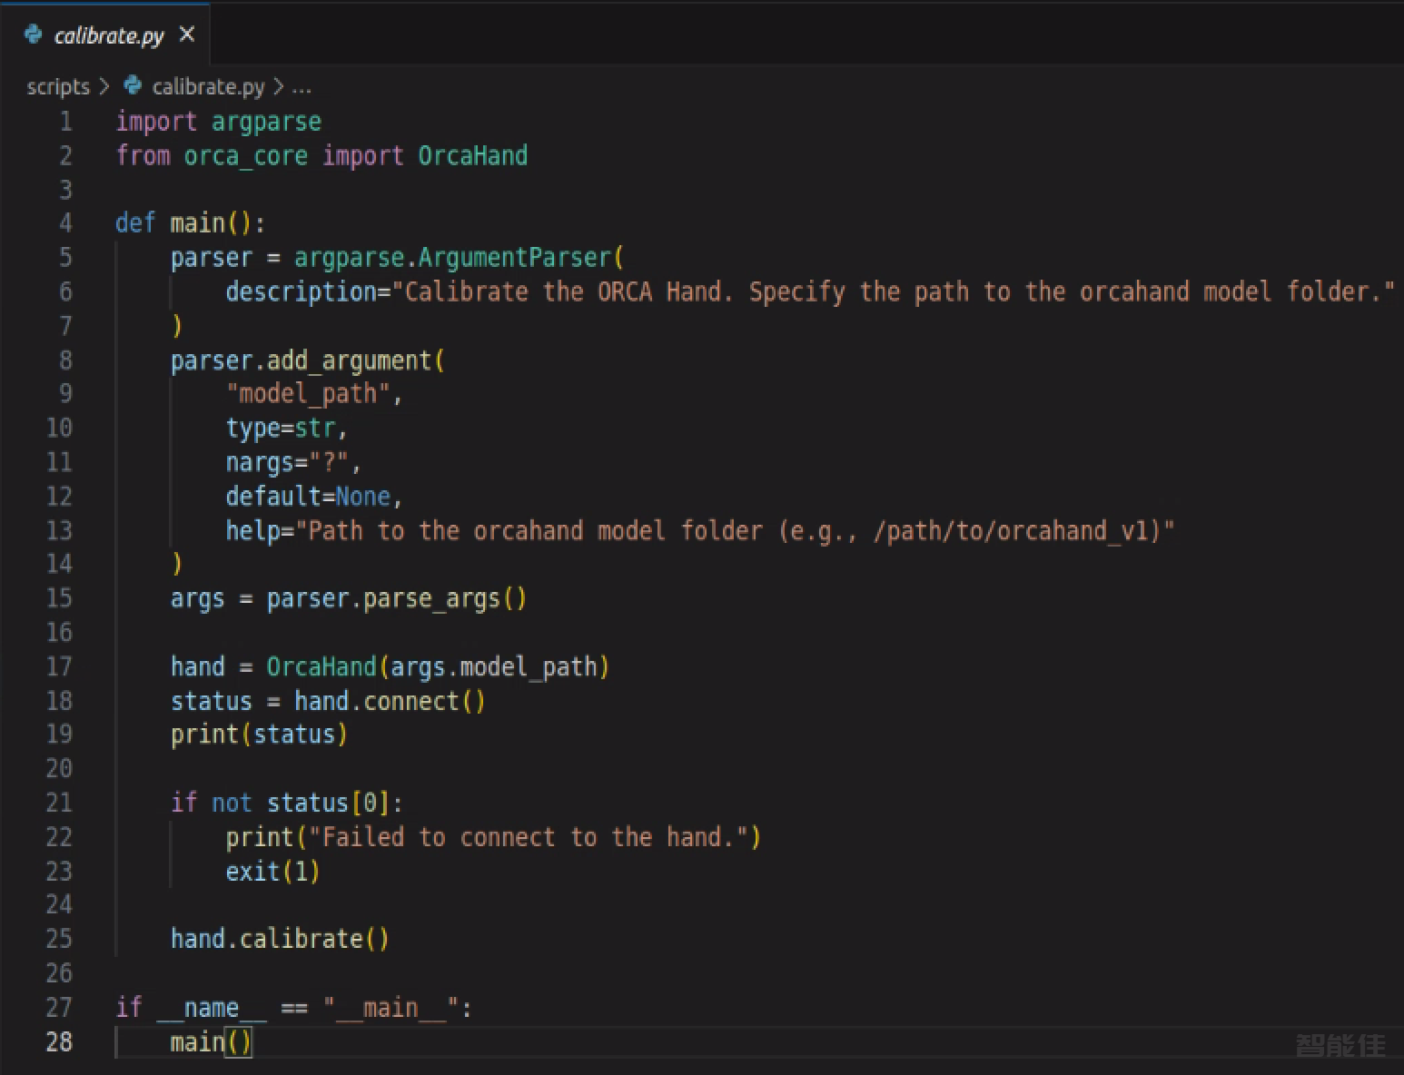Viewport: 1404px width, 1075px height.
Task: Expand the breadcrumb ellipsis symbol list
Action: (302, 88)
